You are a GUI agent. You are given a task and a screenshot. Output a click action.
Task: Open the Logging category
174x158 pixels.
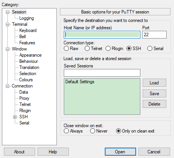click(27, 18)
